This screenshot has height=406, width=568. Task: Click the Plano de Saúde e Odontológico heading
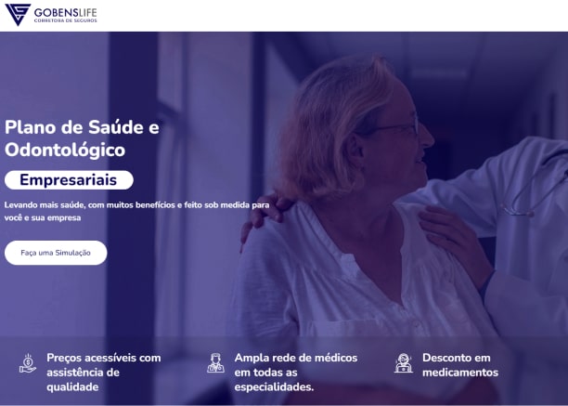[x=82, y=138]
